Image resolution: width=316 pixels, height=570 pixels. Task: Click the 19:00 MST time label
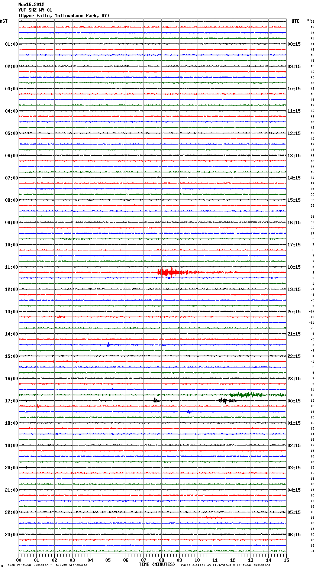tap(12, 446)
